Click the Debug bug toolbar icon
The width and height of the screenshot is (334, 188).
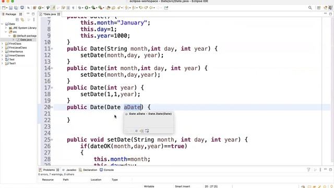pos(80,8)
